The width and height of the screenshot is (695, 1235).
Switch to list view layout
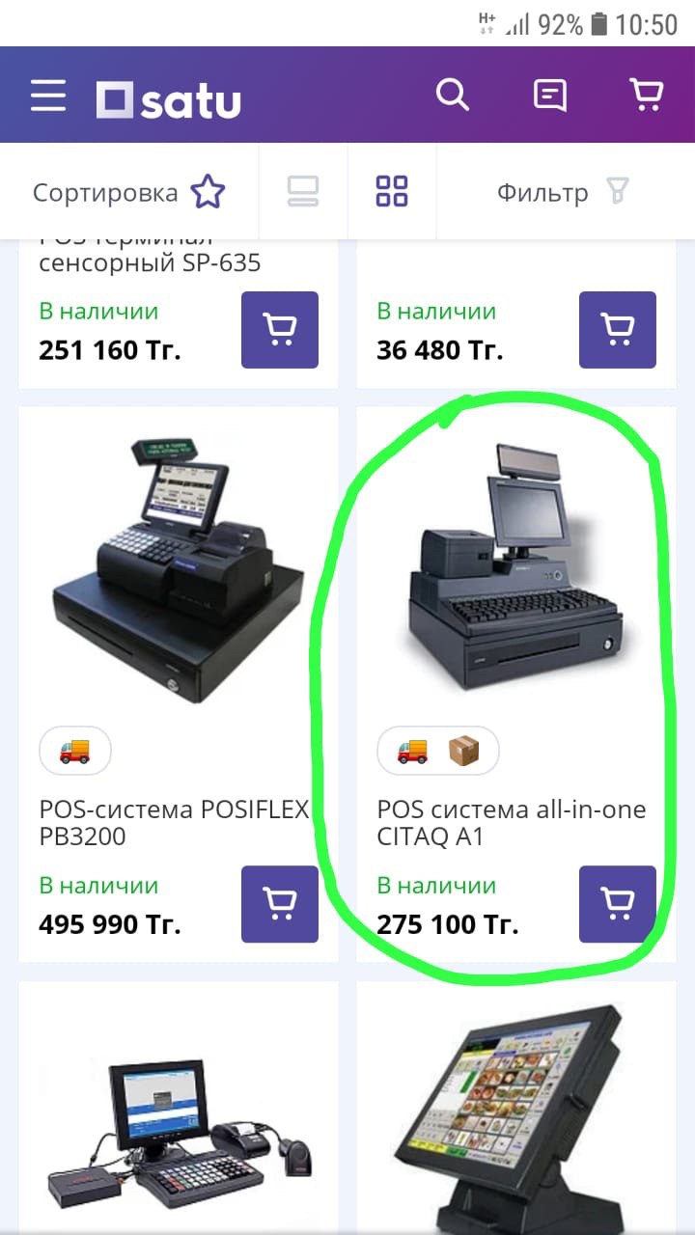coord(303,191)
